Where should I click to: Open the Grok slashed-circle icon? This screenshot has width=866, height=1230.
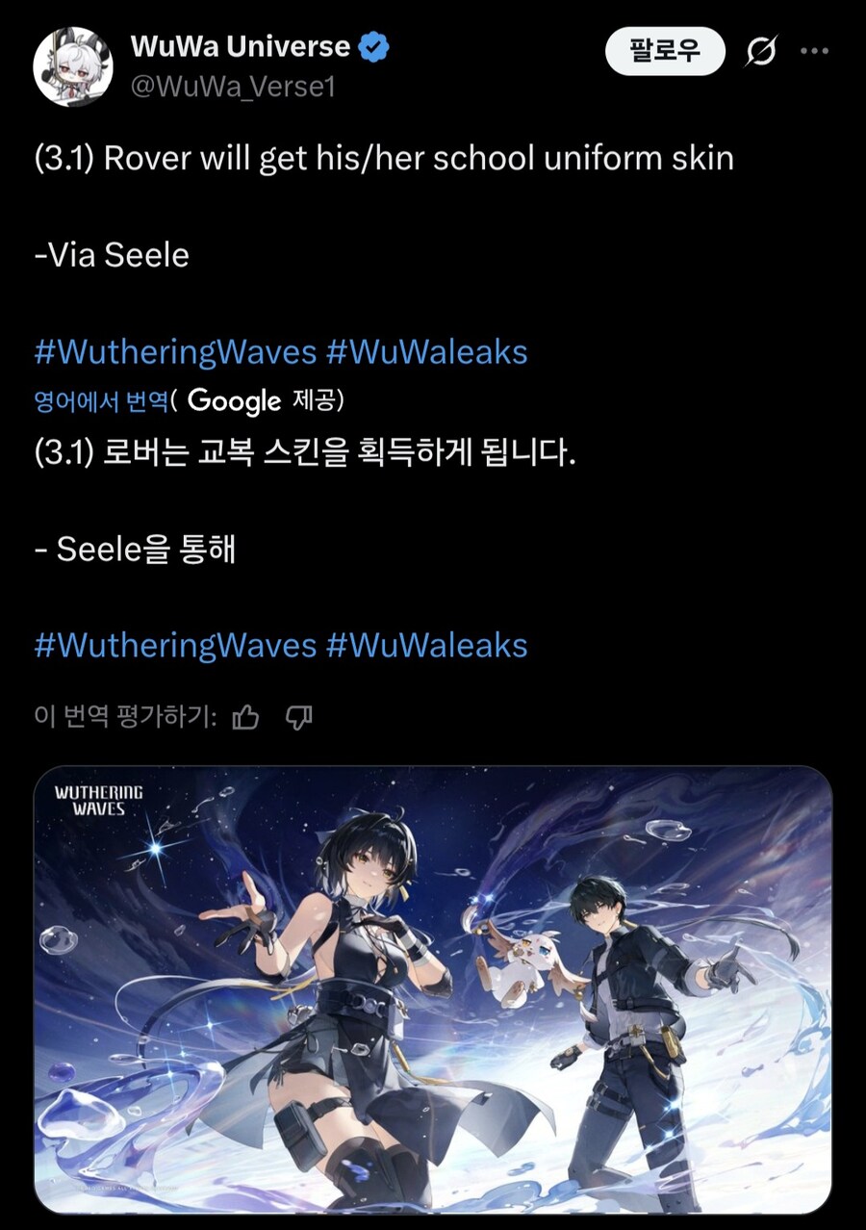coord(761,51)
